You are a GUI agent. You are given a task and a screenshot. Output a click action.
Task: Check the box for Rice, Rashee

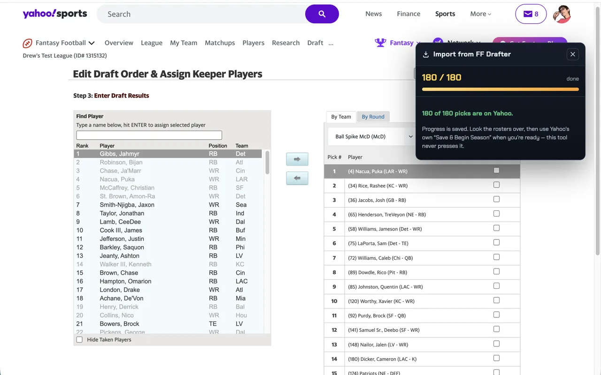pos(497,185)
